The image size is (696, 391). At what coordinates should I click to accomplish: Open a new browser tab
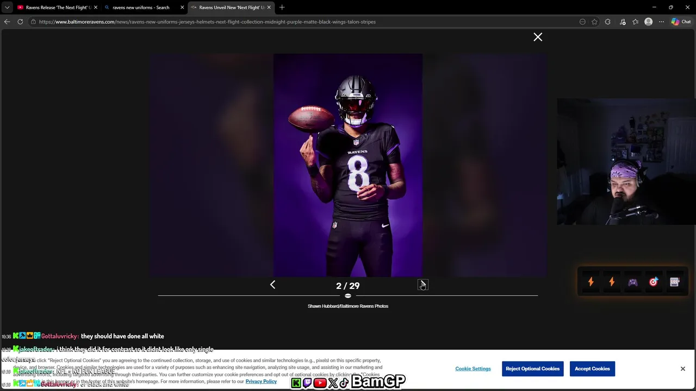pos(282,7)
